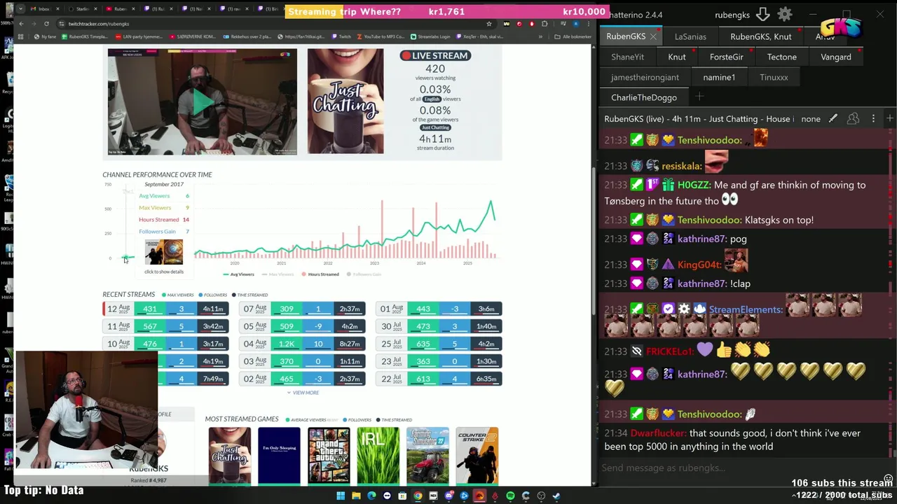This screenshot has width=897, height=504.
Task: Switch to the ShaneYit chat tab
Action: pos(627,57)
